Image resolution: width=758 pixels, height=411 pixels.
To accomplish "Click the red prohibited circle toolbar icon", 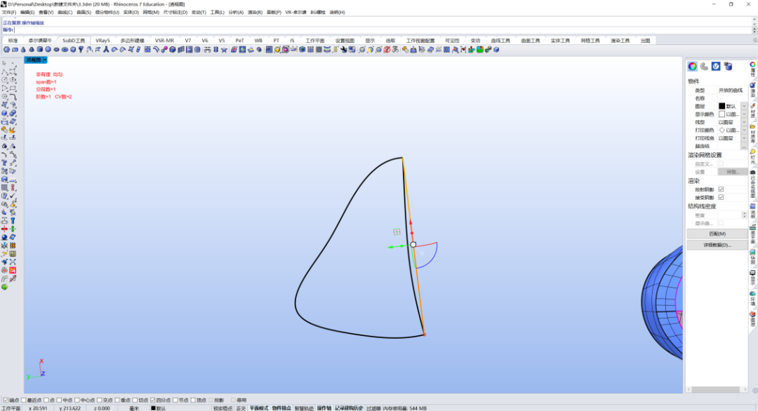I will pyautogui.click(x=387, y=49).
